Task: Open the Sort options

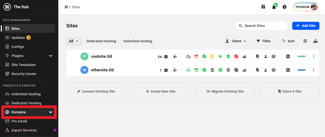Action: click(288, 41)
